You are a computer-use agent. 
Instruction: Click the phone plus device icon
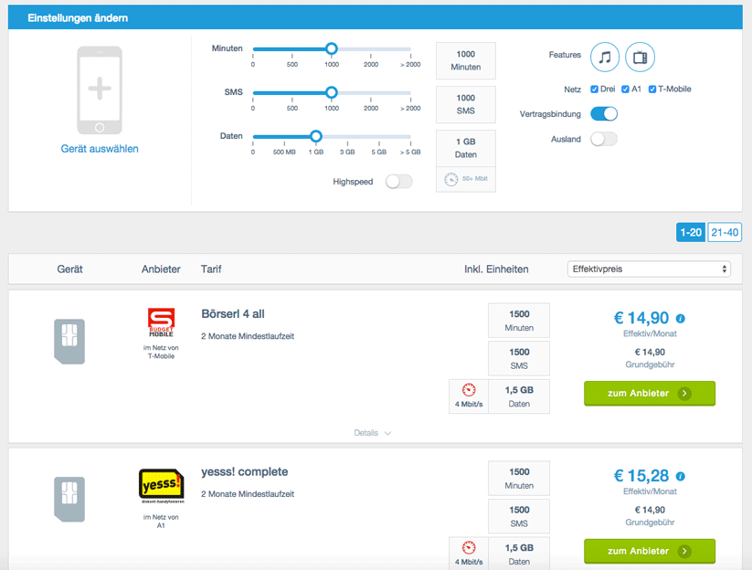click(99, 90)
